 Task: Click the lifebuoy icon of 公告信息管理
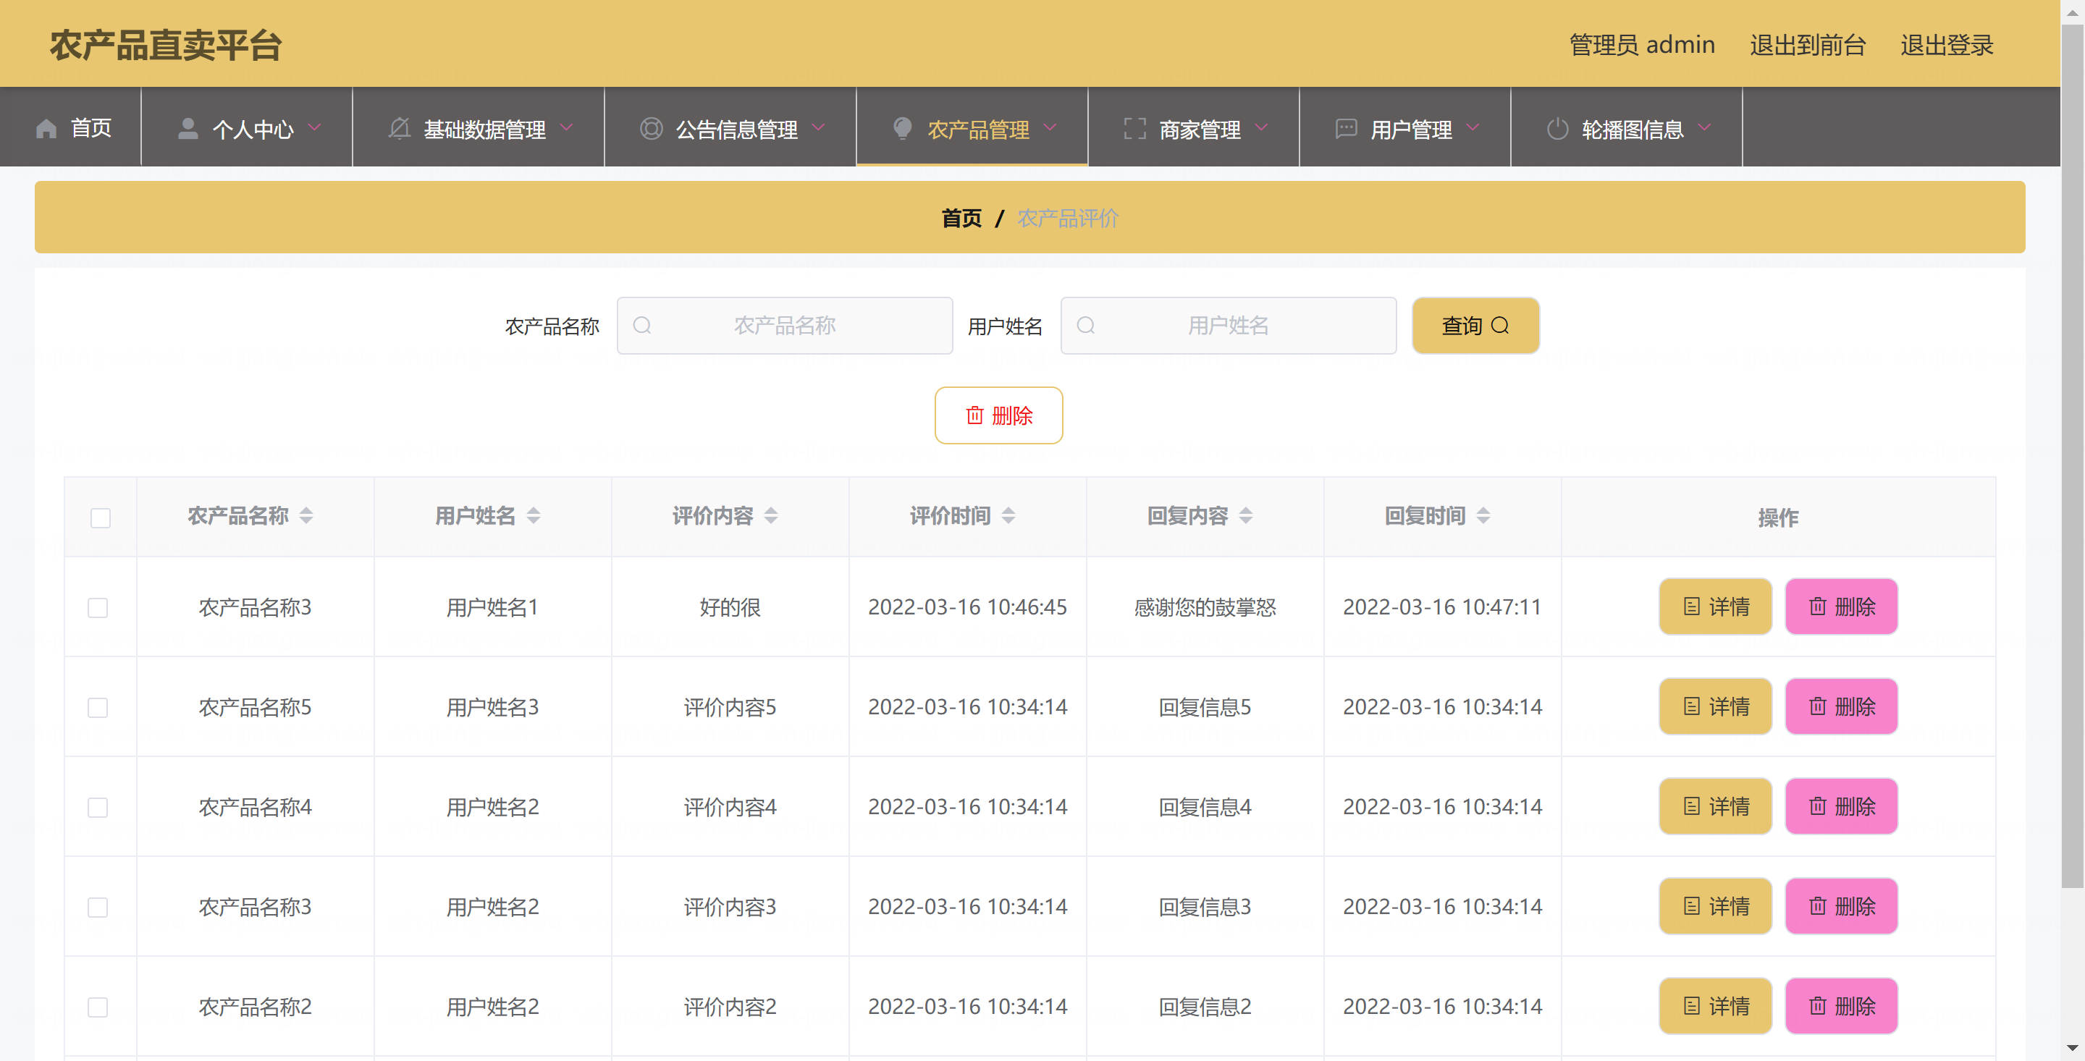pos(651,129)
